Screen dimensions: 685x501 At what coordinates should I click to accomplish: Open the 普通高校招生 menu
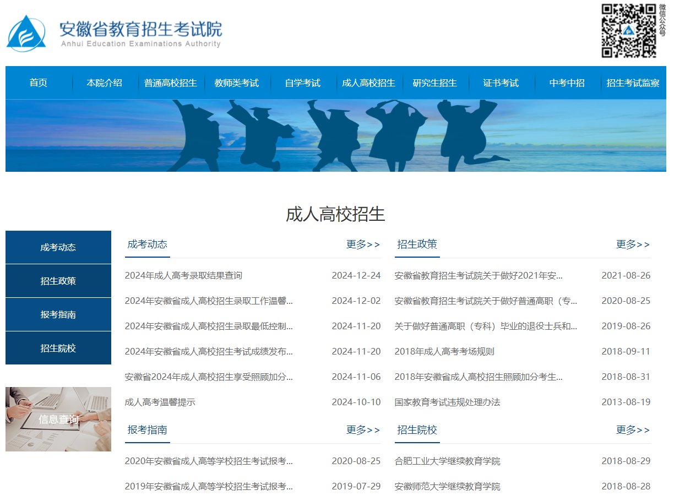coord(171,83)
